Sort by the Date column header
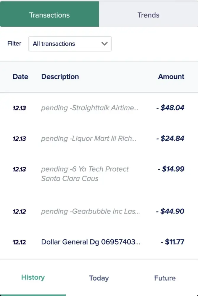This screenshot has width=198, height=296. (20, 77)
